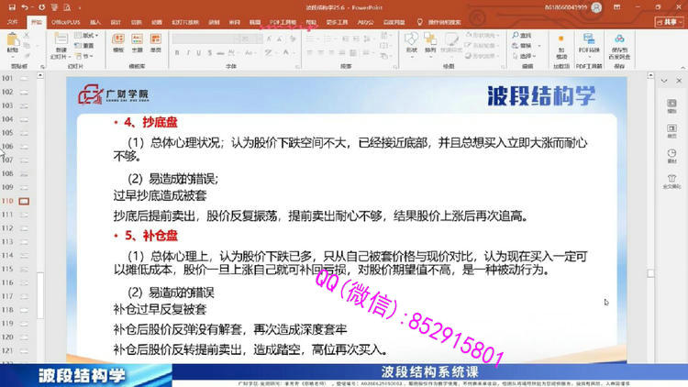Click the Share (共享) button
Viewport: 688px width, 387px height.
pyautogui.click(x=669, y=22)
